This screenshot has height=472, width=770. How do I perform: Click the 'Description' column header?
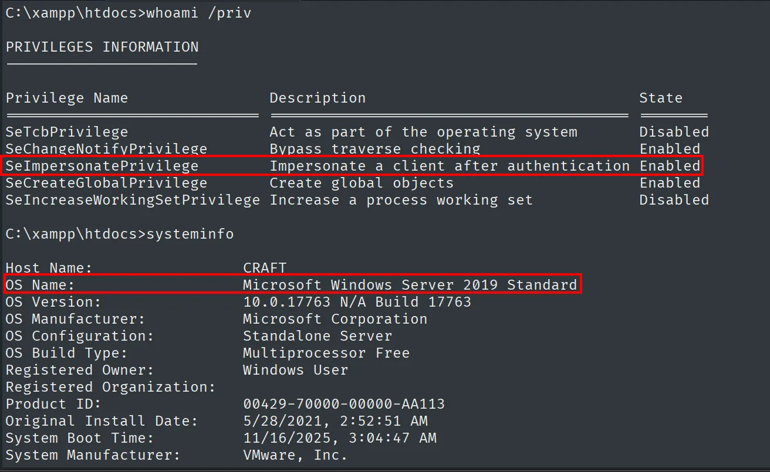(318, 98)
